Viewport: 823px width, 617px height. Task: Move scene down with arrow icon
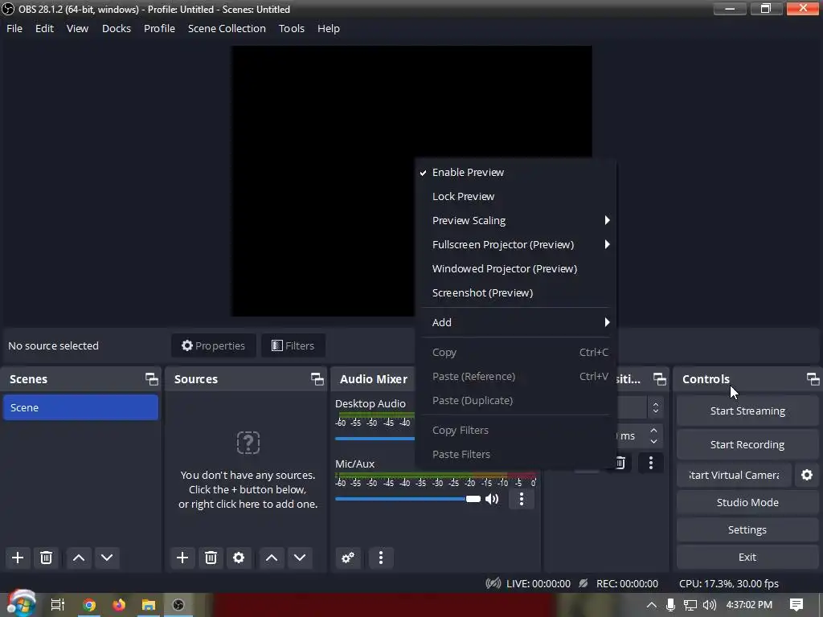107,558
